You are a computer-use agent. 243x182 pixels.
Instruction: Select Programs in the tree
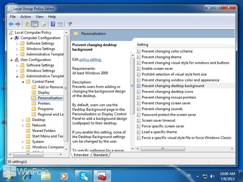46,109
